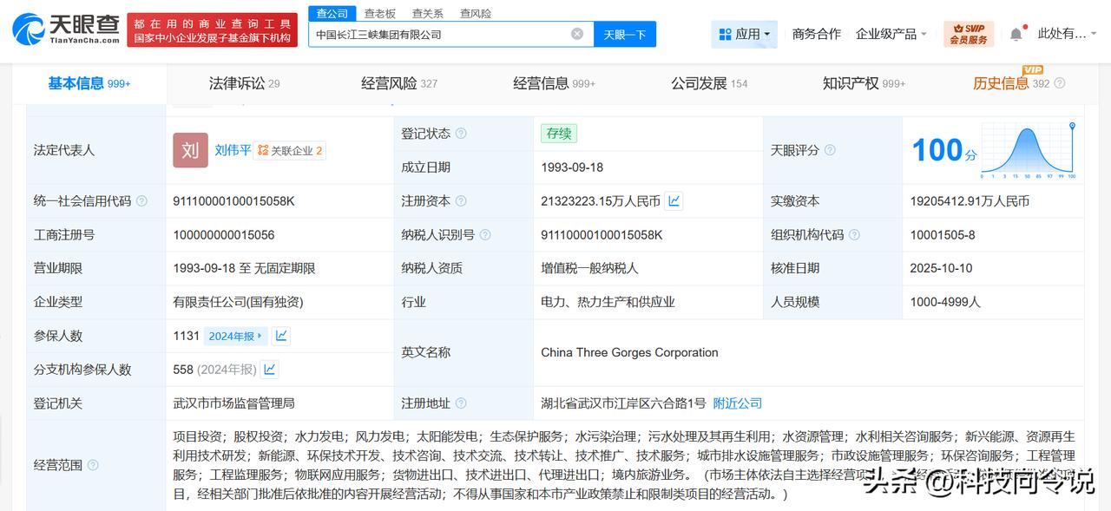The image size is (1111, 511).
Task: Open SVIP member service badge
Action: tap(969, 34)
